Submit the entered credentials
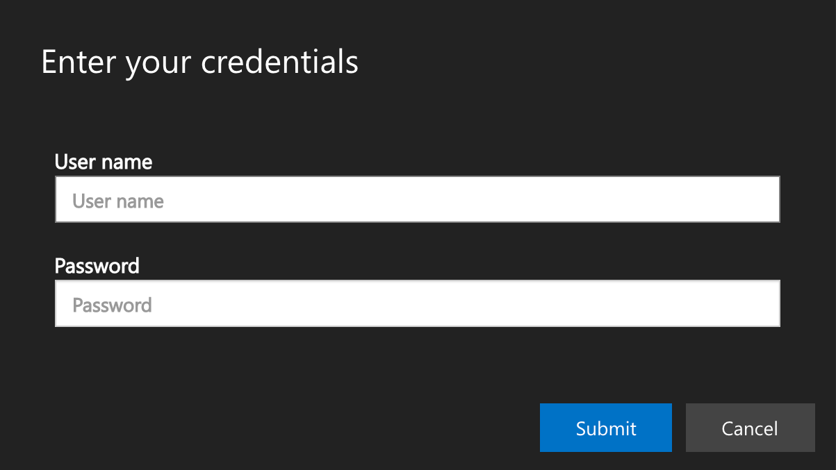The width and height of the screenshot is (836, 470). click(605, 428)
